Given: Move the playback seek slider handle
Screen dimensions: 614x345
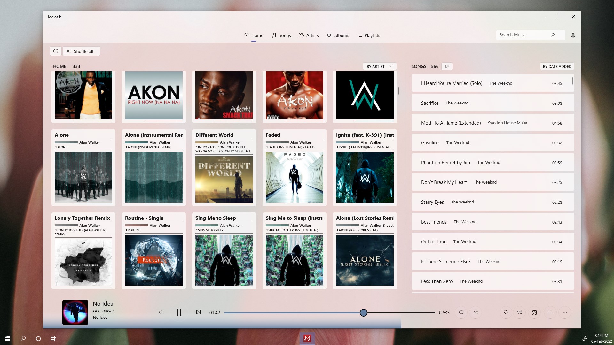Looking at the screenshot, I should 363,313.
